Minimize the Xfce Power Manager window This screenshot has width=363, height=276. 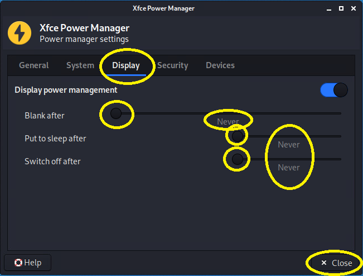coord(329,9)
